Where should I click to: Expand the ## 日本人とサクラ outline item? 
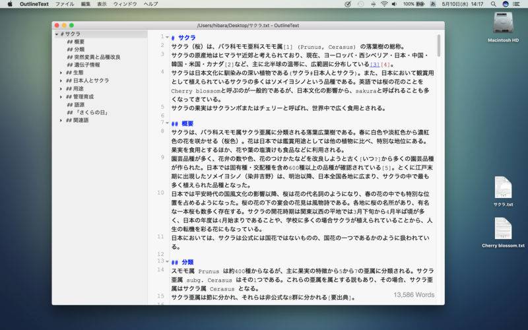coord(61,81)
